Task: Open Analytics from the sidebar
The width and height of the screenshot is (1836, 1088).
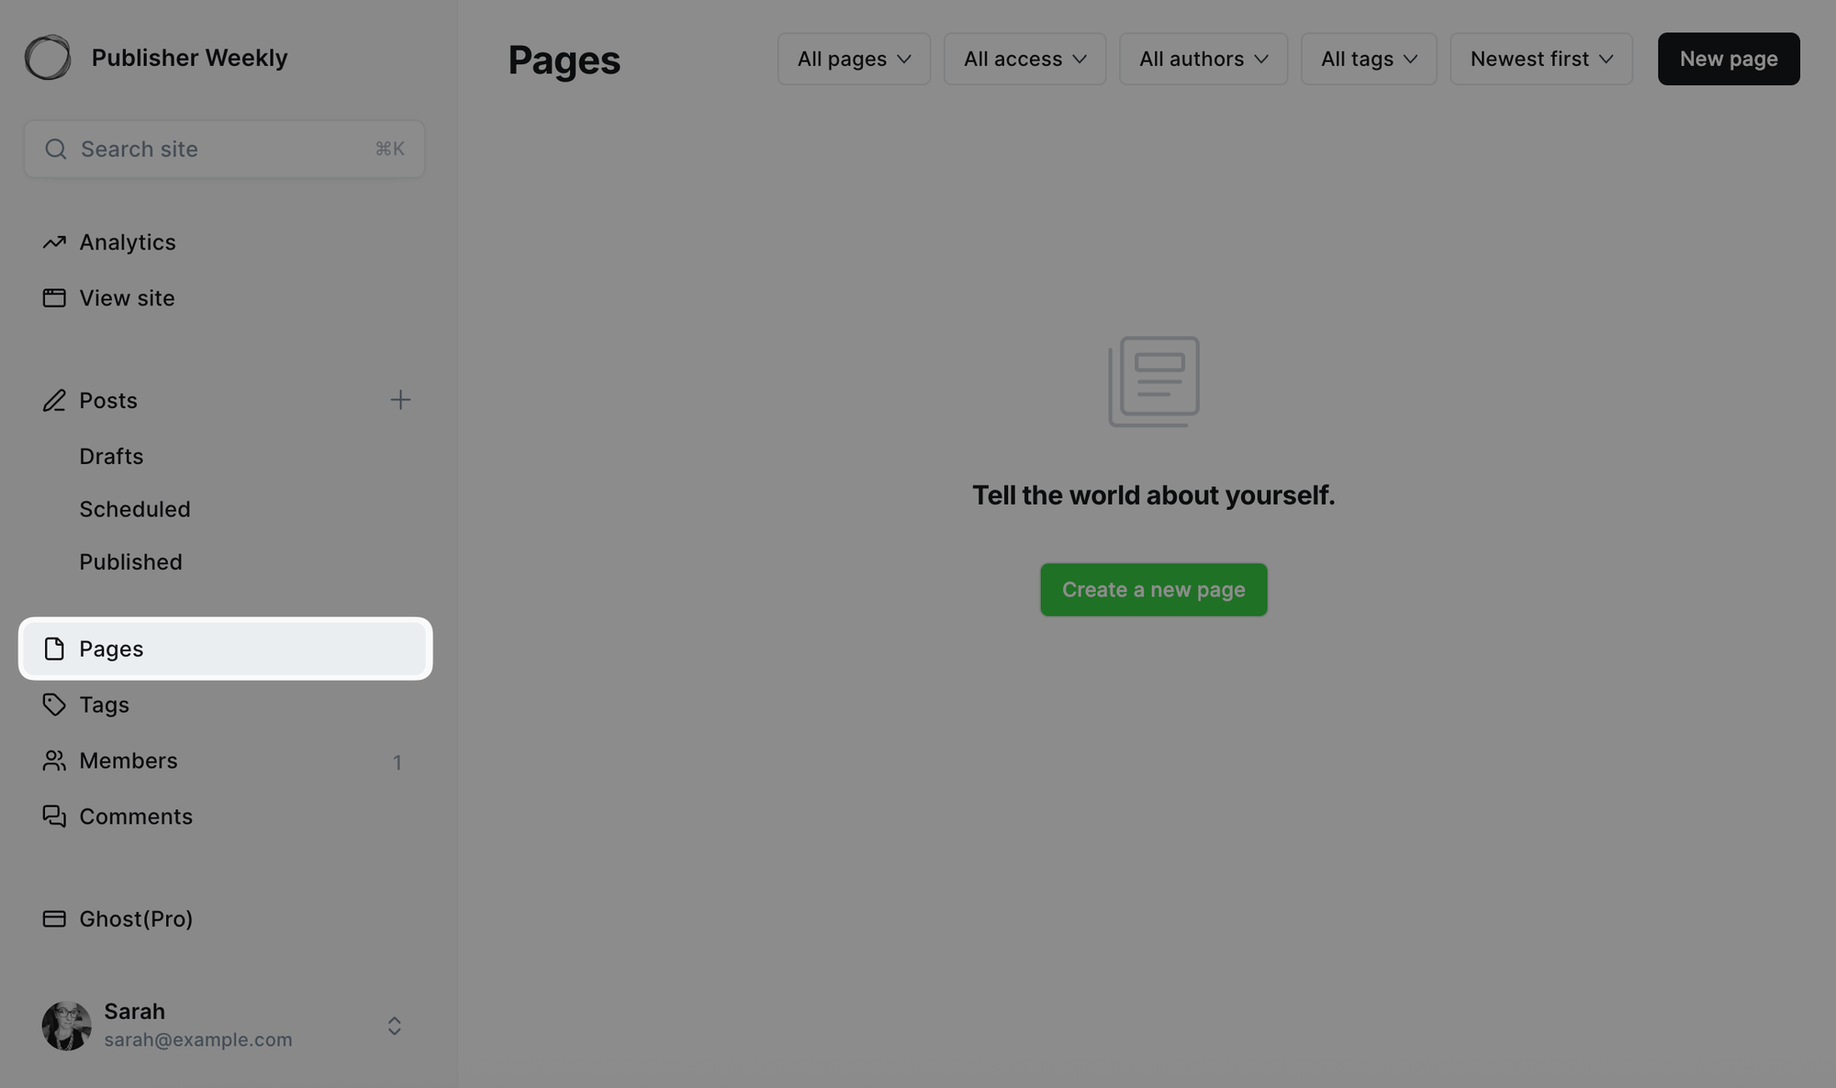Action: (127, 242)
